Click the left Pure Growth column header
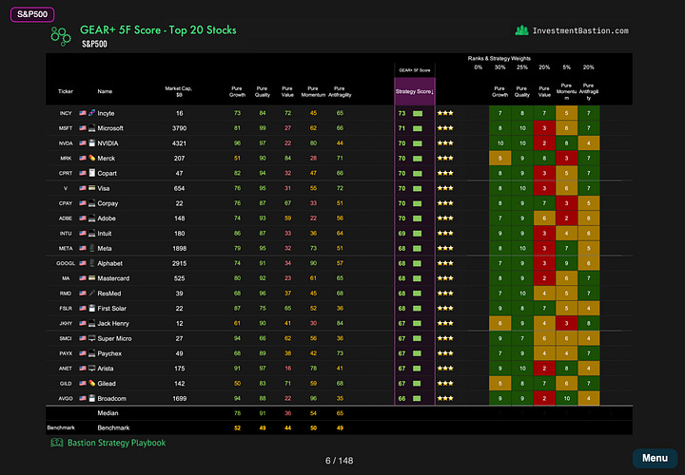This screenshot has height=475, width=685. (x=237, y=91)
